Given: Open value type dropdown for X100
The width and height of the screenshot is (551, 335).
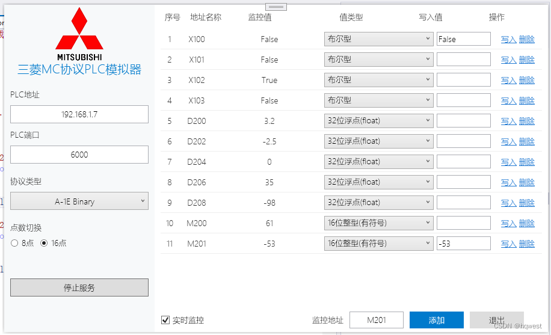Looking at the screenshot, I should (378, 39).
